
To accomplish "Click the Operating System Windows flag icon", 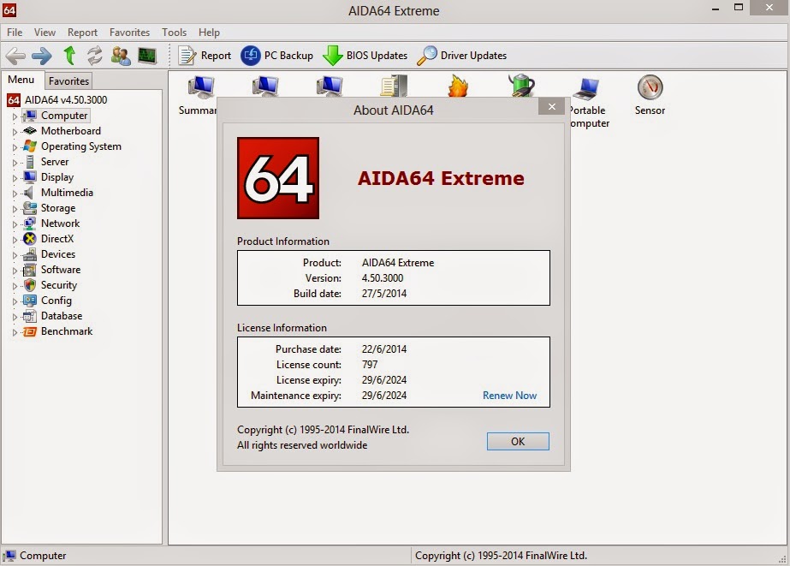I will pyautogui.click(x=30, y=146).
